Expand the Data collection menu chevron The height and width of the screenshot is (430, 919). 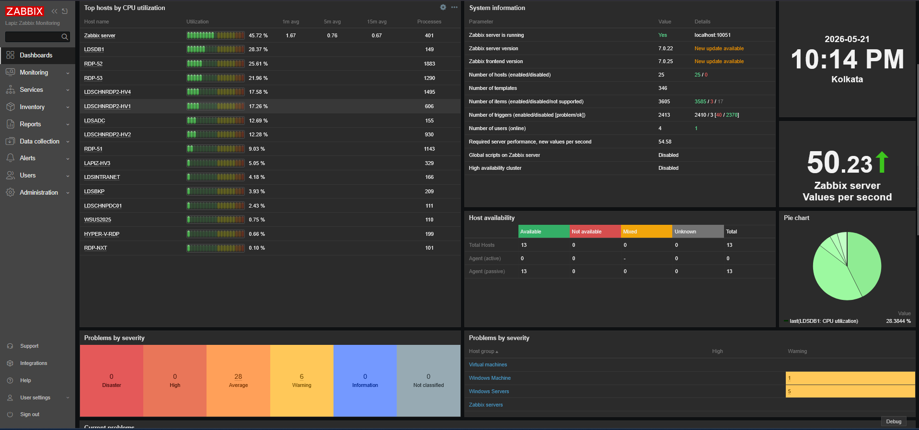pyautogui.click(x=68, y=142)
